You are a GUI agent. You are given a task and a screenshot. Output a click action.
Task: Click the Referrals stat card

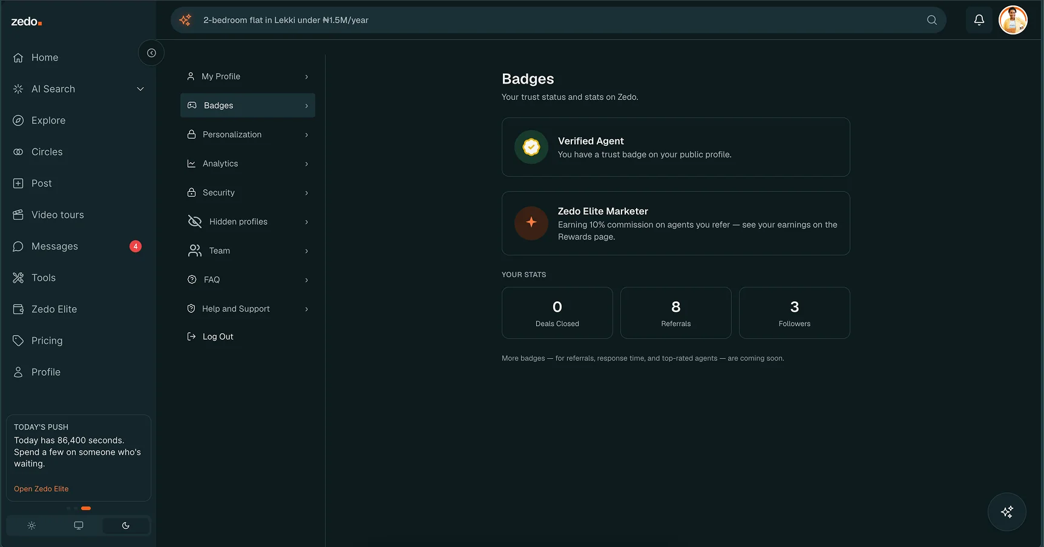tap(675, 313)
